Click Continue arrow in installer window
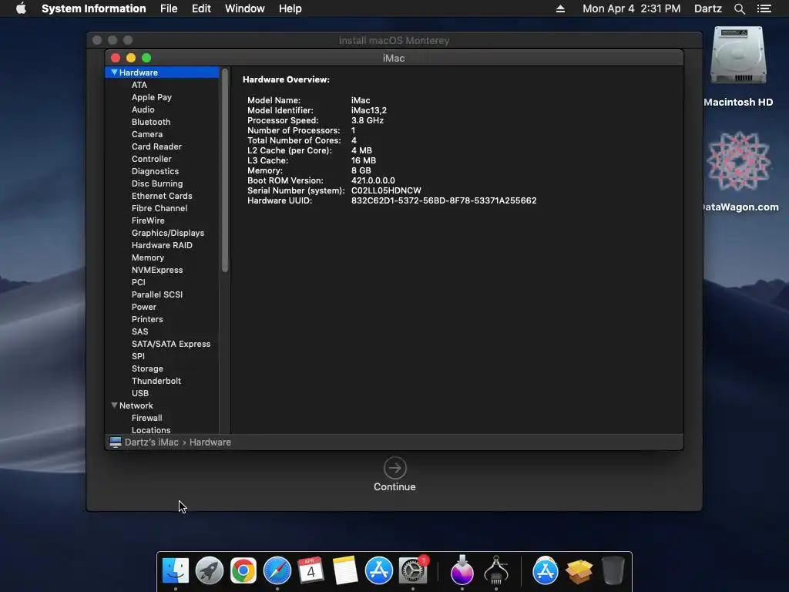Viewport: 789px width, 592px height. click(x=395, y=468)
